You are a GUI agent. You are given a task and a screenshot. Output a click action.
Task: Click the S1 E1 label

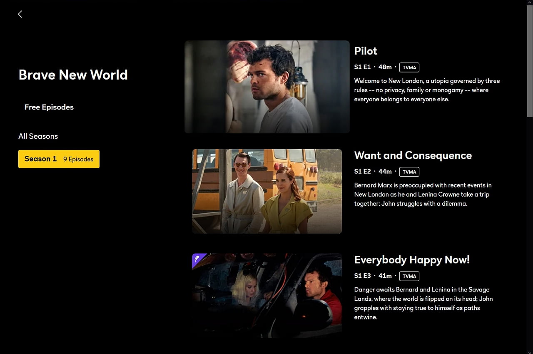(x=362, y=67)
